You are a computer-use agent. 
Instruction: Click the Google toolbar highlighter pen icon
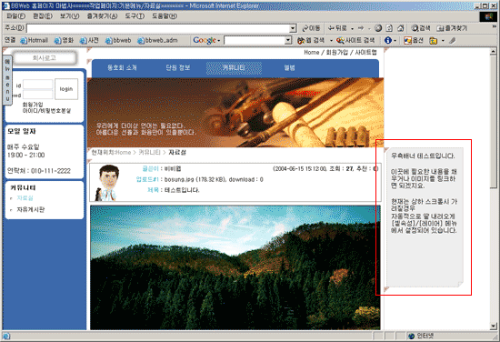(453, 40)
